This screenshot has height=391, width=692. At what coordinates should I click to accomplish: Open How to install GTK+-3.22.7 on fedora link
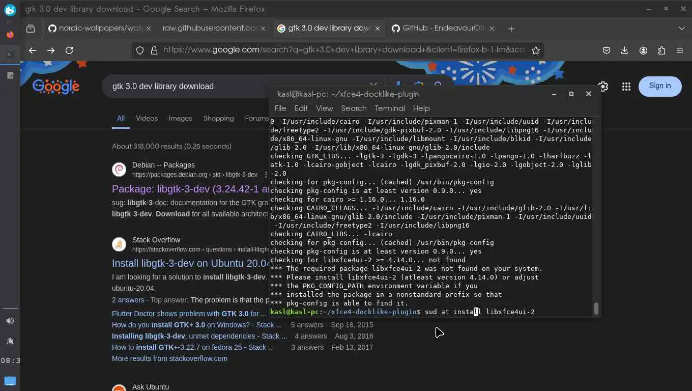click(x=193, y=347)
